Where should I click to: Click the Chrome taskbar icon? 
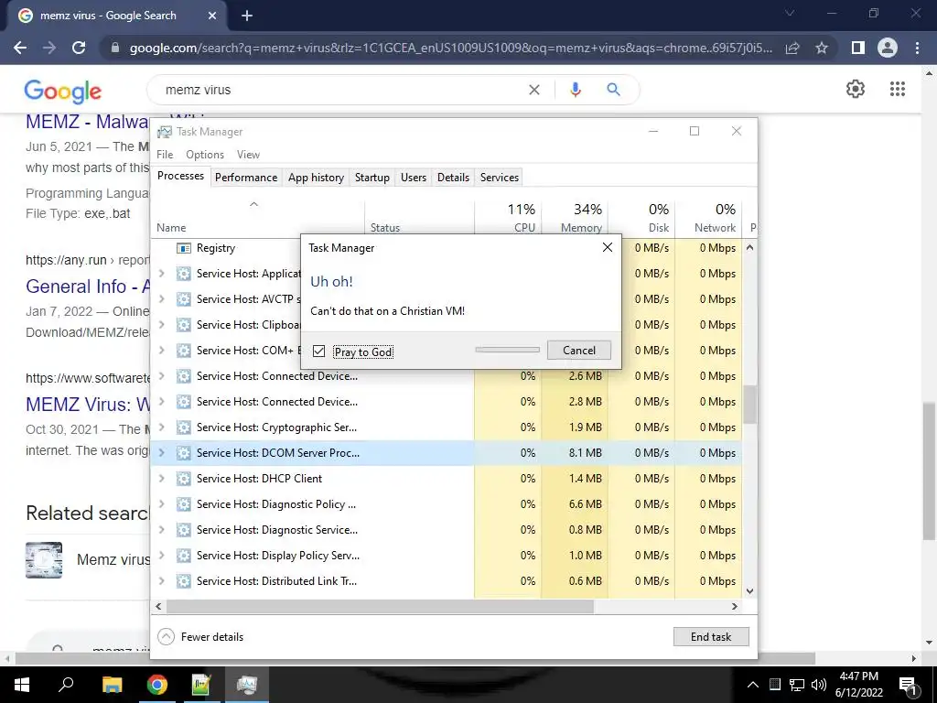[x=157, y=685]
